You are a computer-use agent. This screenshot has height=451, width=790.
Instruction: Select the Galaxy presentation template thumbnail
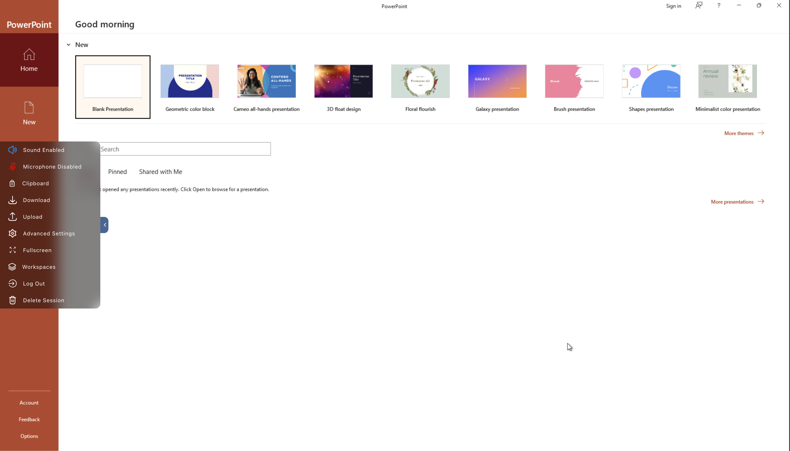pos(497,81)
